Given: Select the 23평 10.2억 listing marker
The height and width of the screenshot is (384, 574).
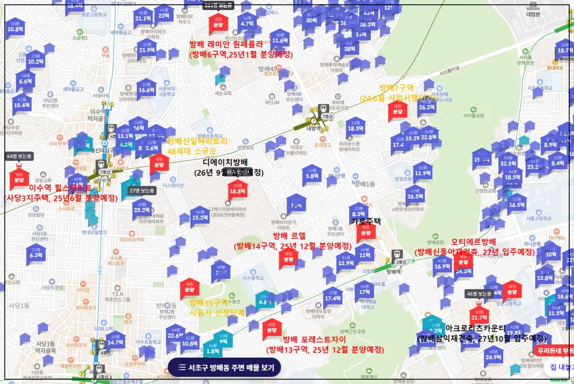Looking at the screenshot, I should [36, 61].
